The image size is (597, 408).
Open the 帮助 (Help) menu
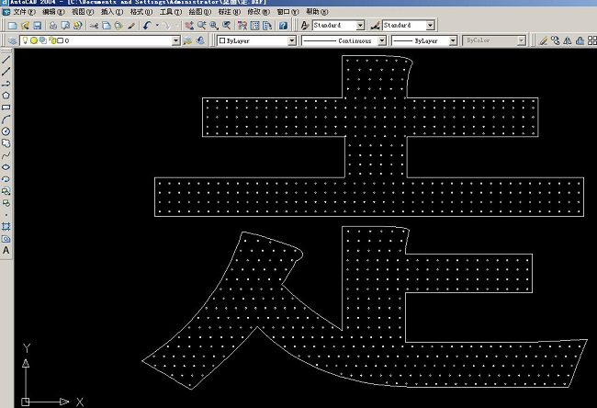click(316, 13)
